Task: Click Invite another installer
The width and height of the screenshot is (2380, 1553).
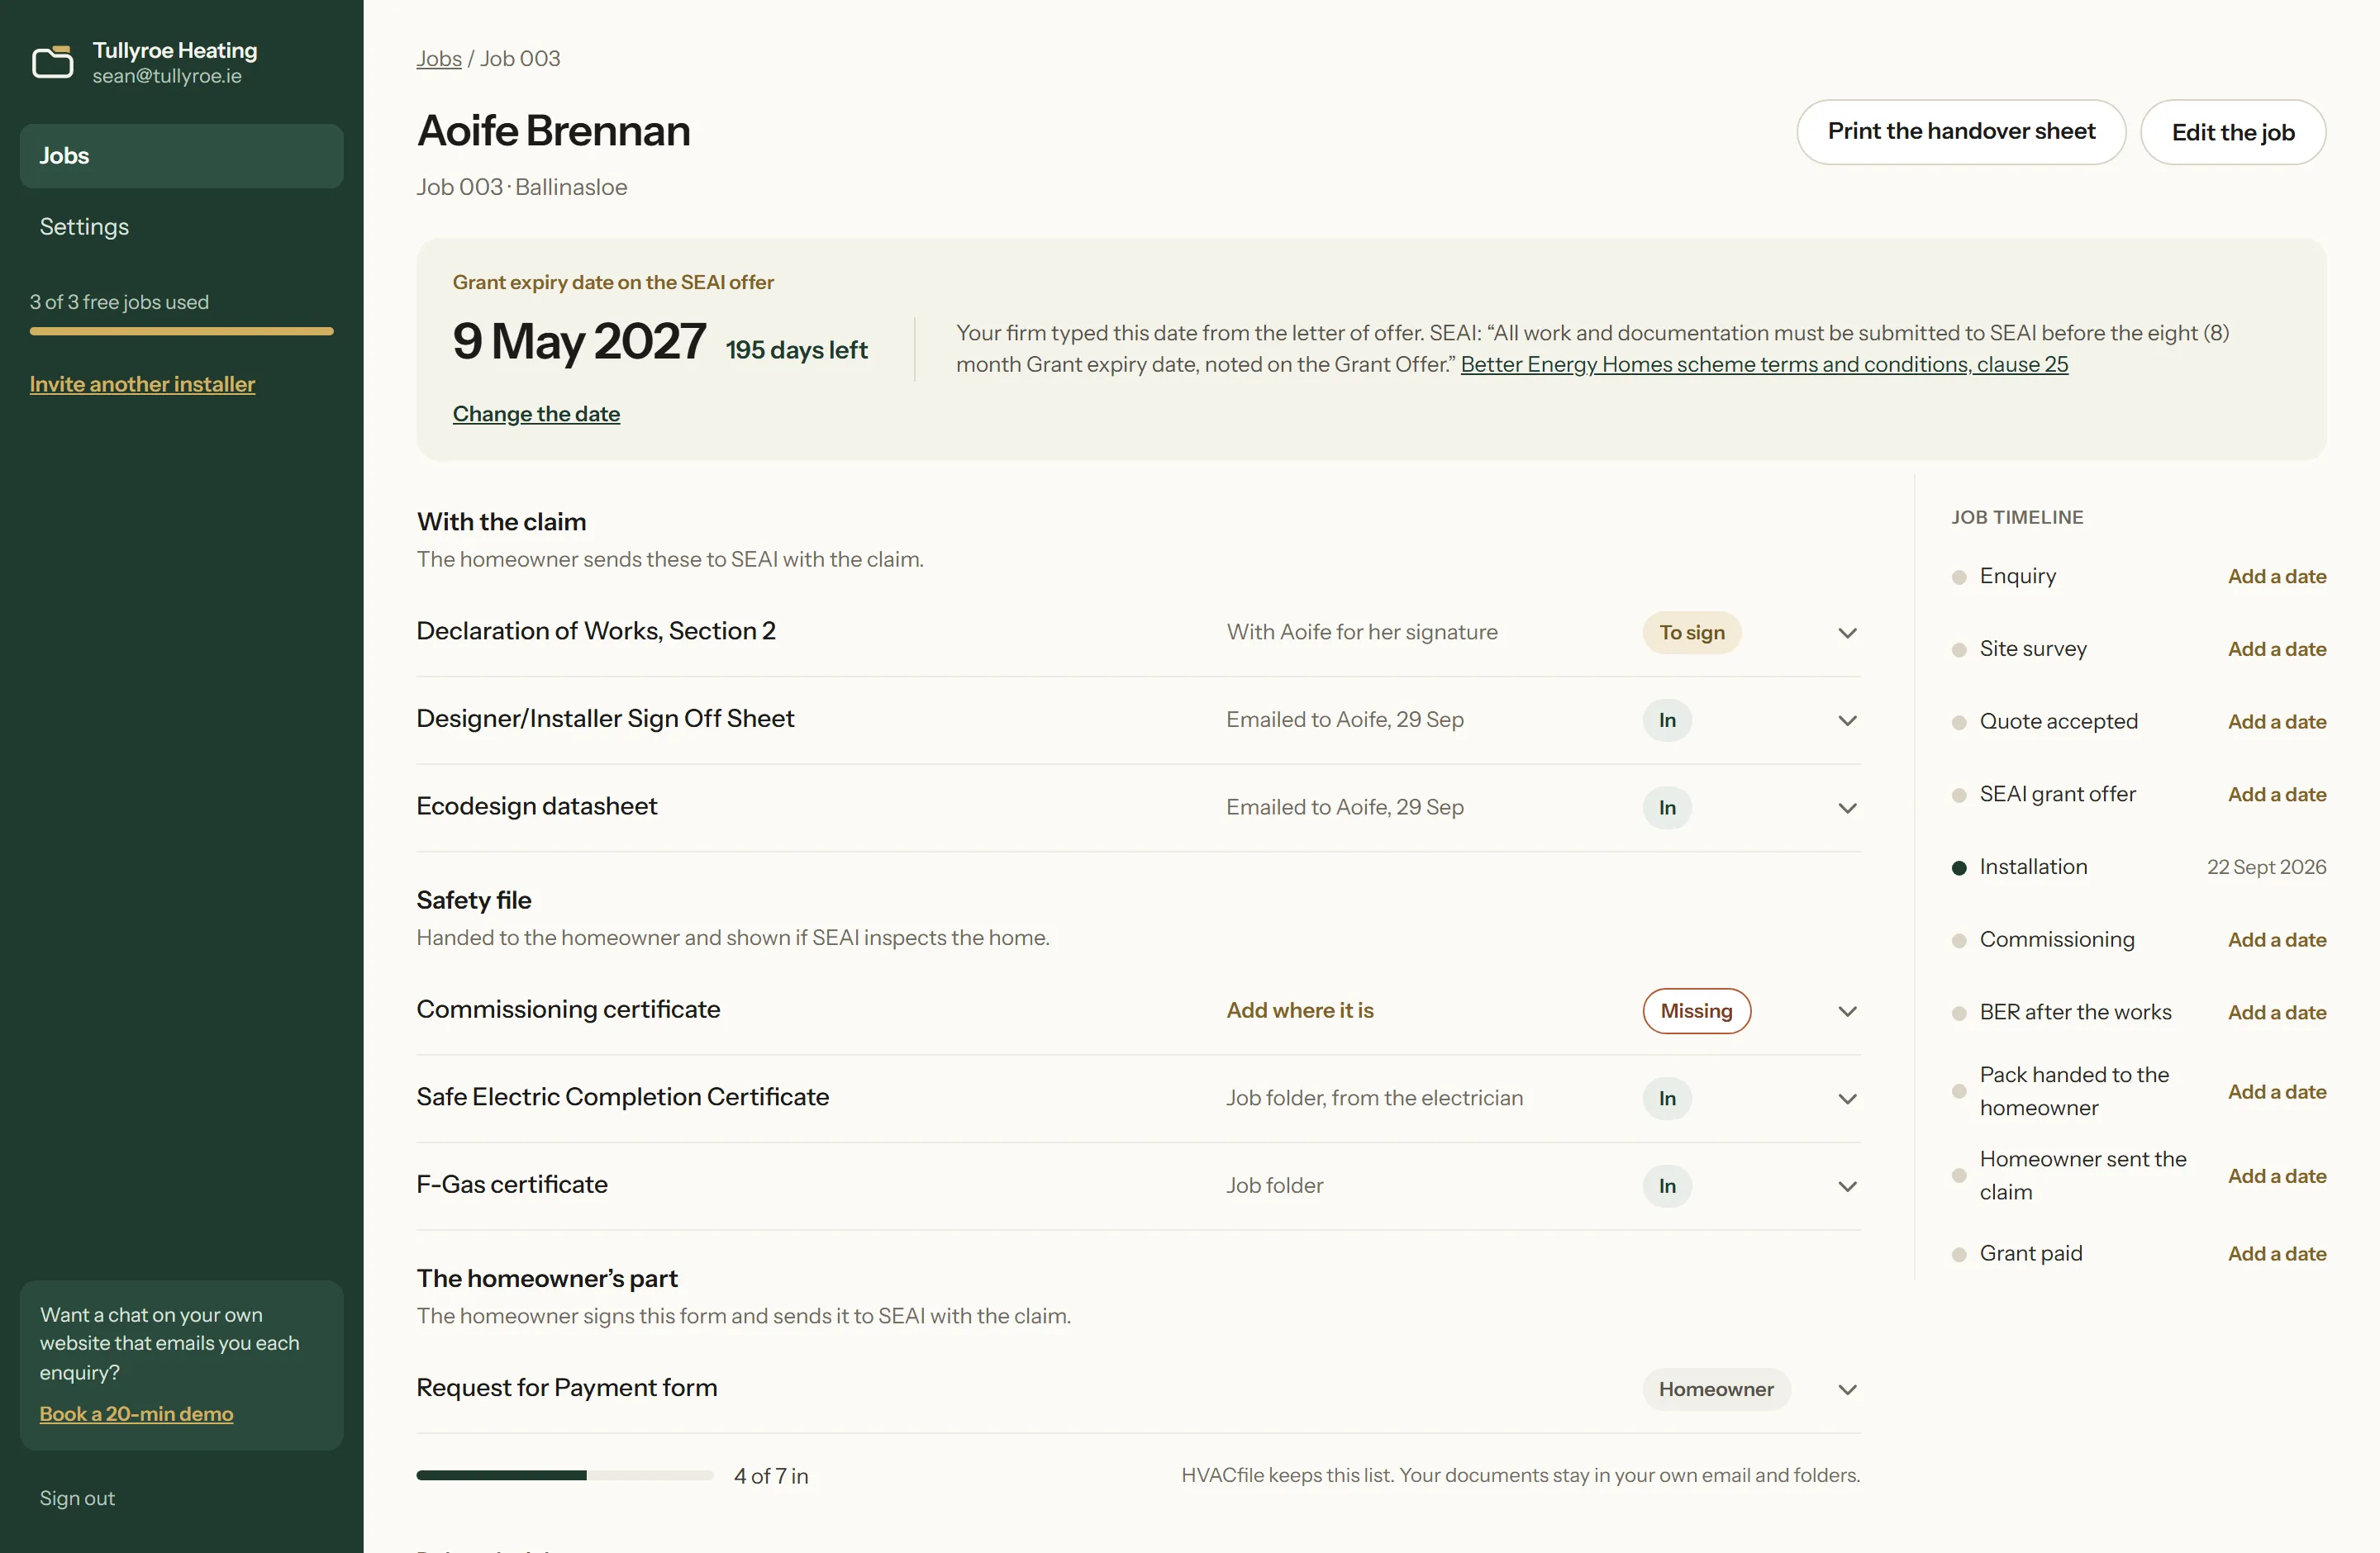Action: [x=142, y=384]
